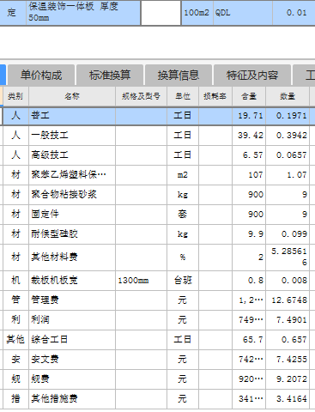315x412 pixels.
Task: Click the 1.07 quantity cell
Action: [288, 174]
